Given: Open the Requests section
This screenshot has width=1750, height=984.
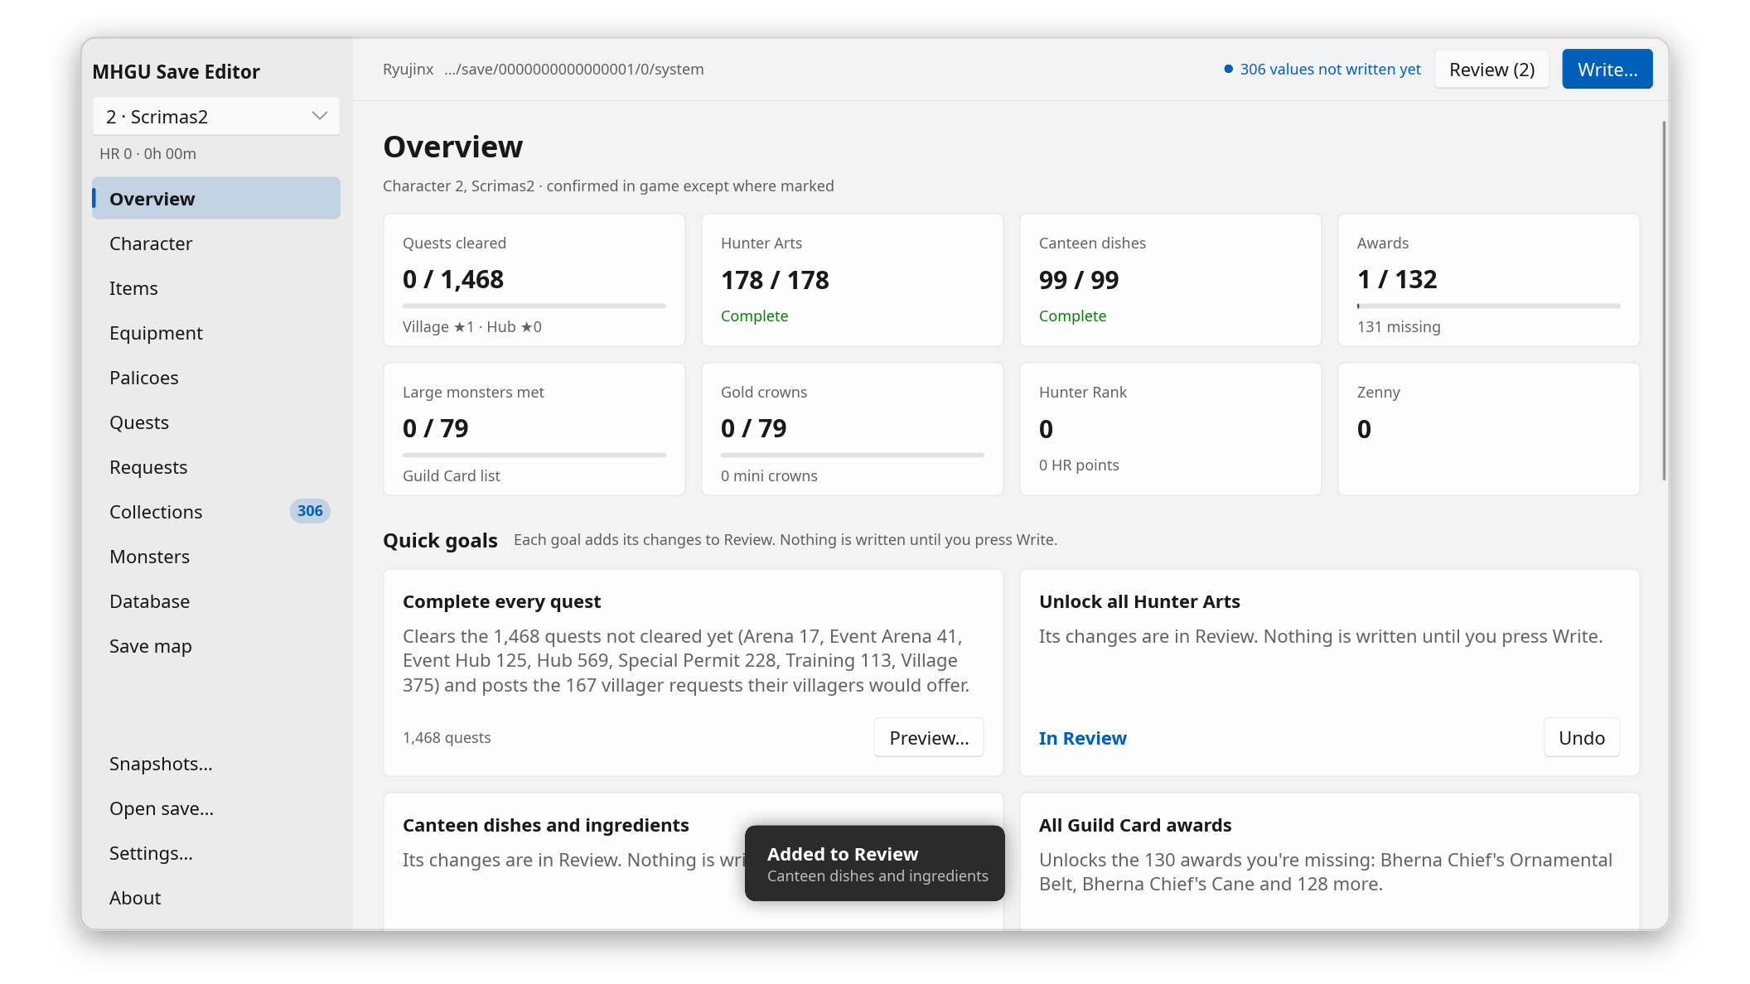Looking at the screenshot, I should pos(215,467).
